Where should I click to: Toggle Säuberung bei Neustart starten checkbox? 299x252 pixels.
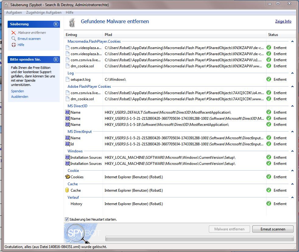coord(67,219)
